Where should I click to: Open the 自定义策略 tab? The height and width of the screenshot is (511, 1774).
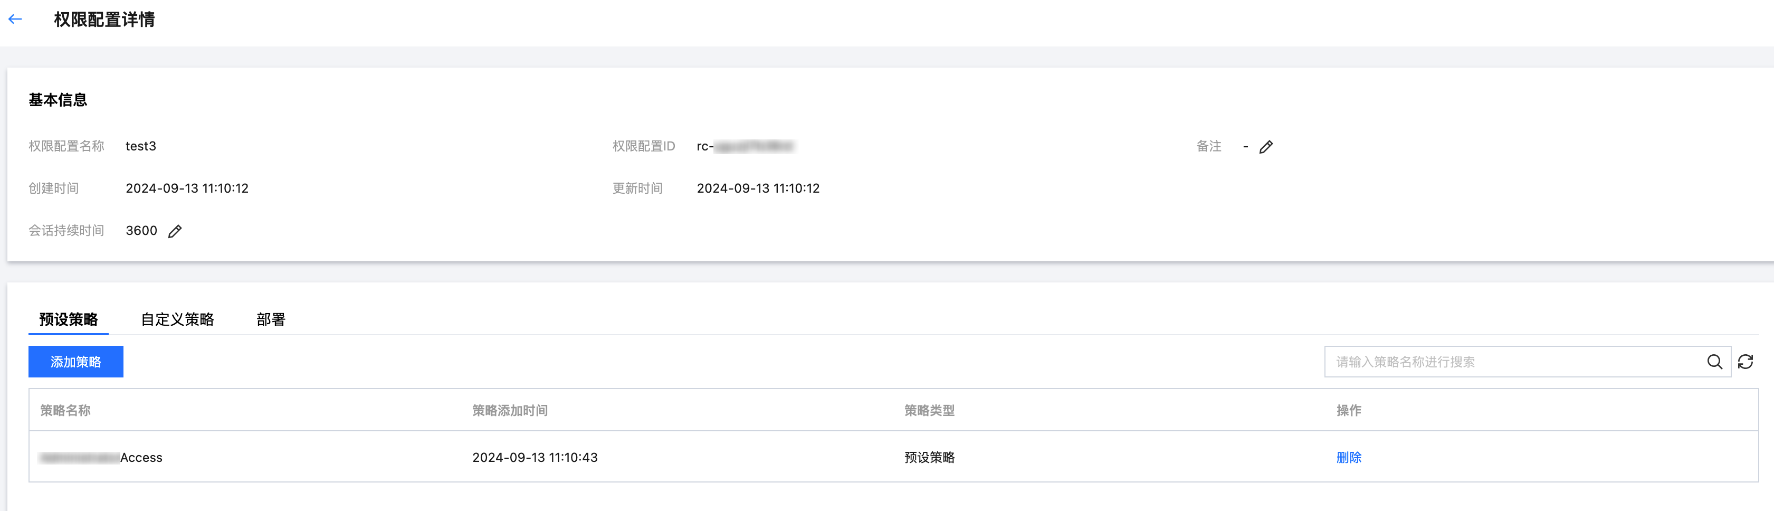pyautogui.click(x=177, y=319)
